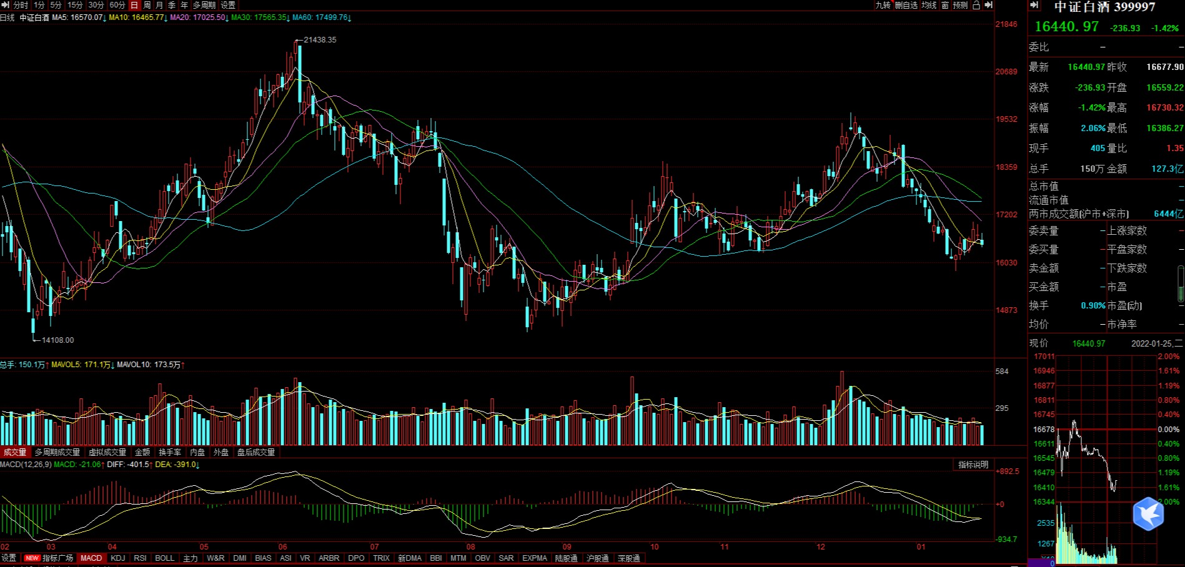
Task: Select the 5分 period
Action: 56,5
